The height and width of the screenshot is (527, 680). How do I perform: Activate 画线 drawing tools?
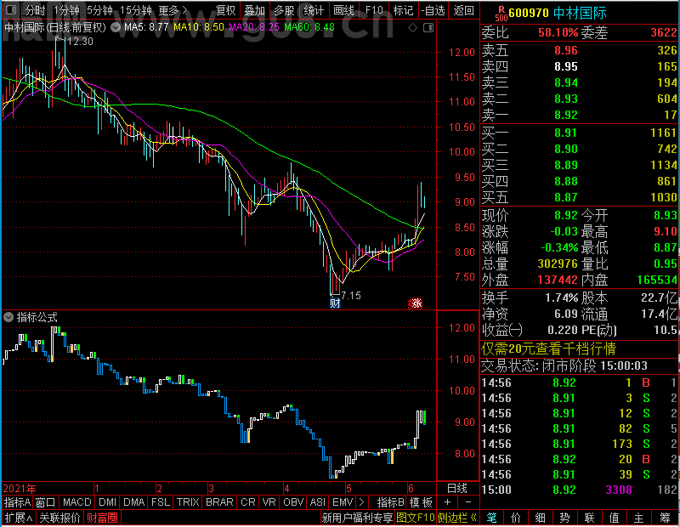click(x=343, y=10)
